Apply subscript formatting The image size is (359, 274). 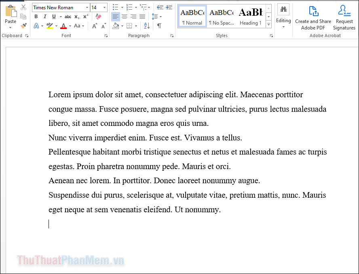click(77, 17)
